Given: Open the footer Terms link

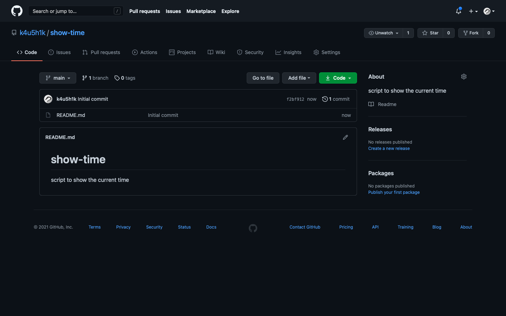Looking at the screenshot, I should tap(95, 227).
